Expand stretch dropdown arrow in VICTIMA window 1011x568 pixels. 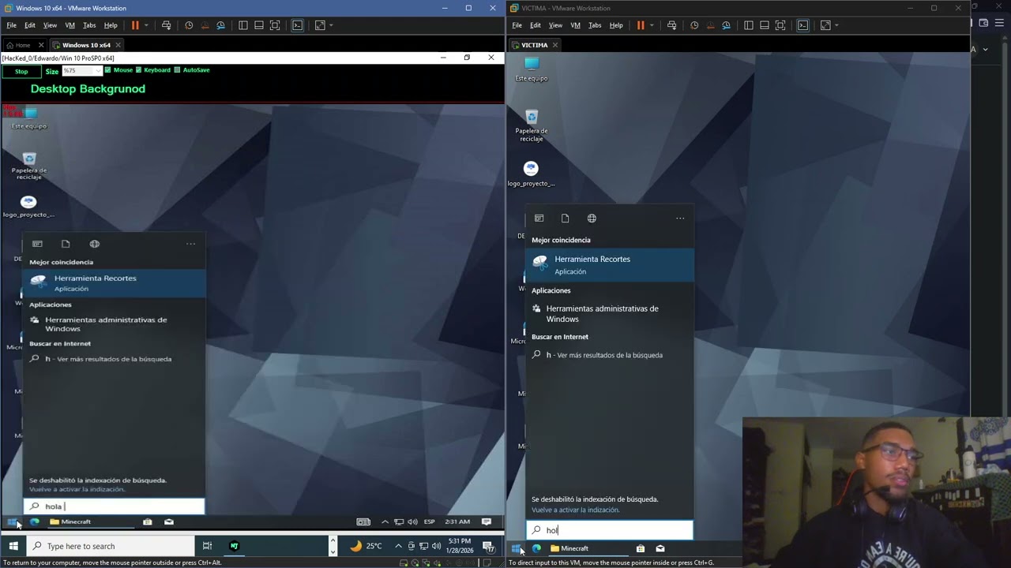pyautogui.click(x=836, y=25)
